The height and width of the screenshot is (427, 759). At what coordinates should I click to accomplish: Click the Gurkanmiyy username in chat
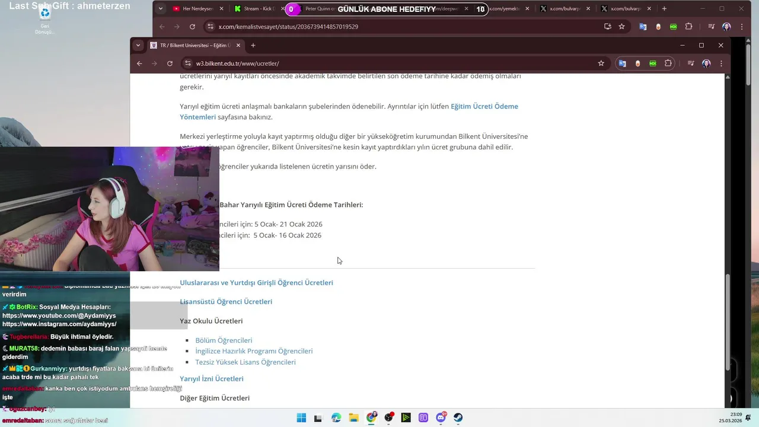48,368
